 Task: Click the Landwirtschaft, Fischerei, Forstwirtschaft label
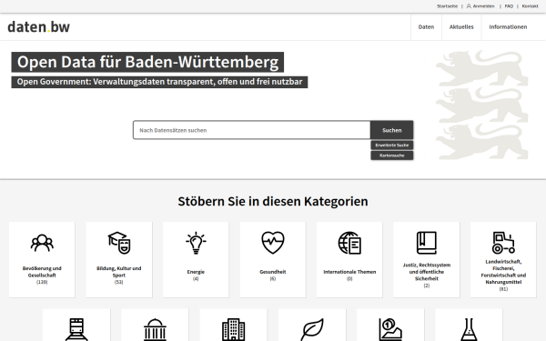point(503,272)
